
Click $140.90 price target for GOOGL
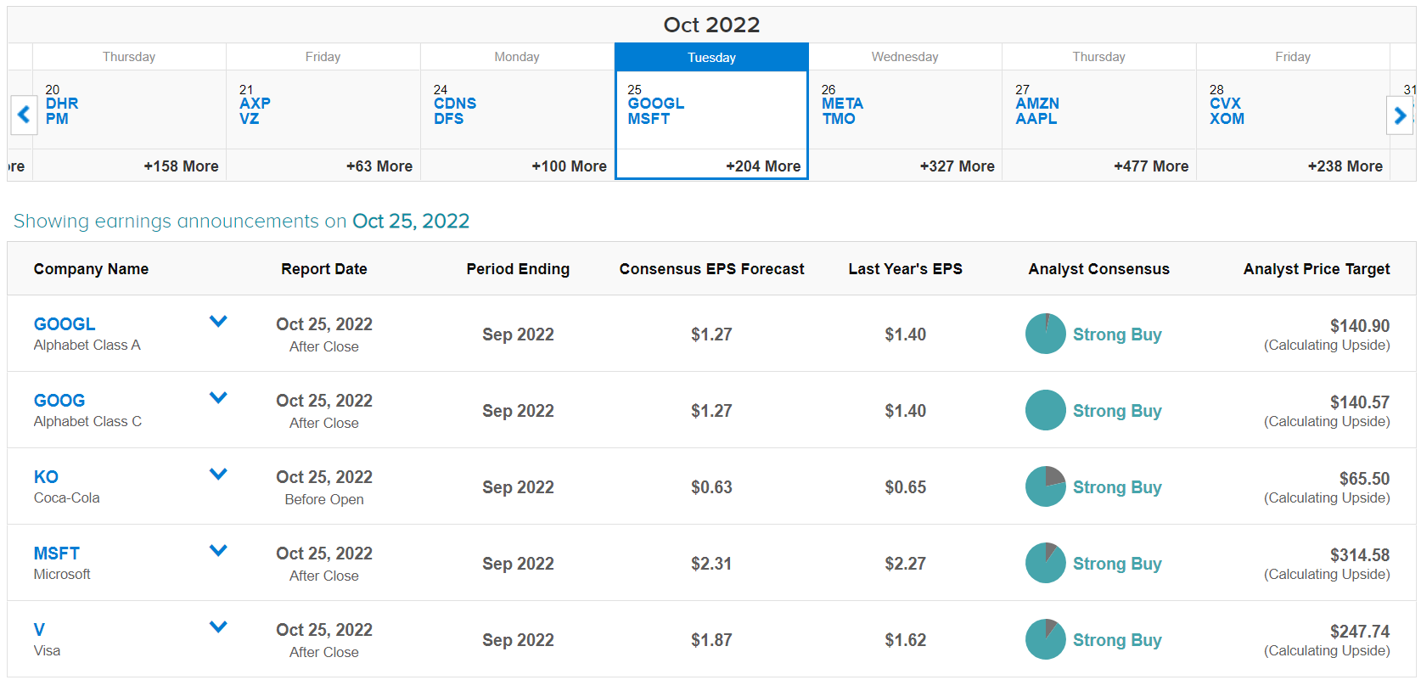pyautogui.click(x=1360, y=326)
